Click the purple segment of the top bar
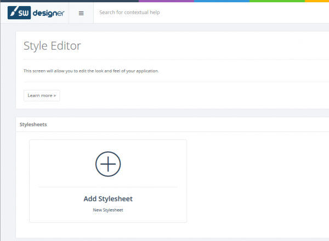329x241 pixels. click(x=166, y=1)
